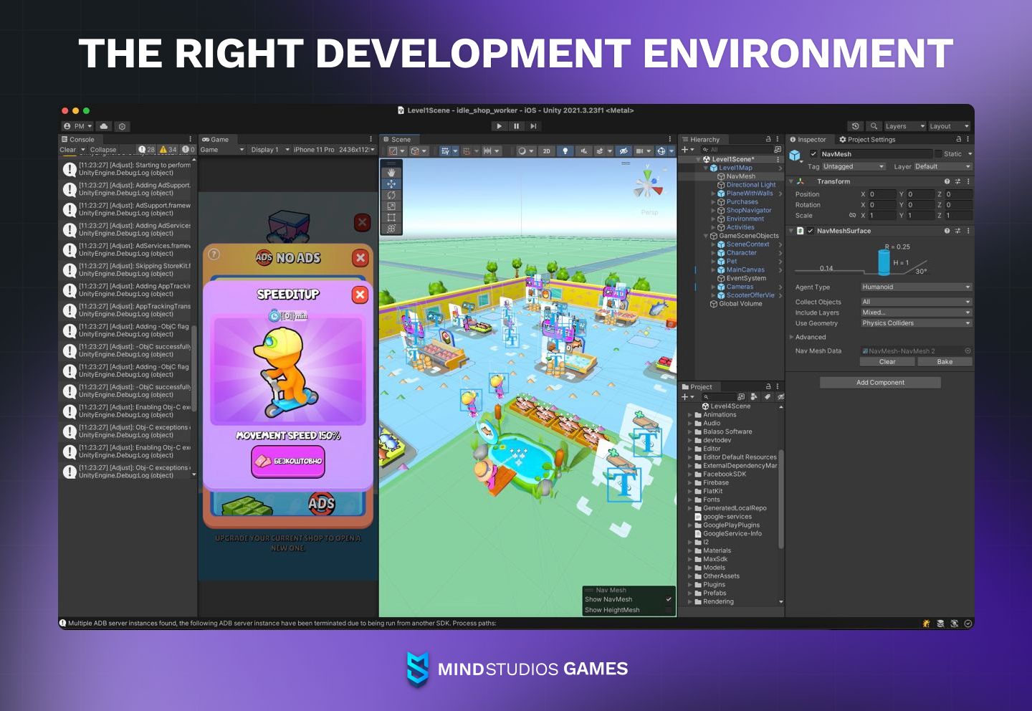The width and height of the screenshot is (1032, 711).
Task: Click the Hierarchy search field
Action: coord(737,150)
